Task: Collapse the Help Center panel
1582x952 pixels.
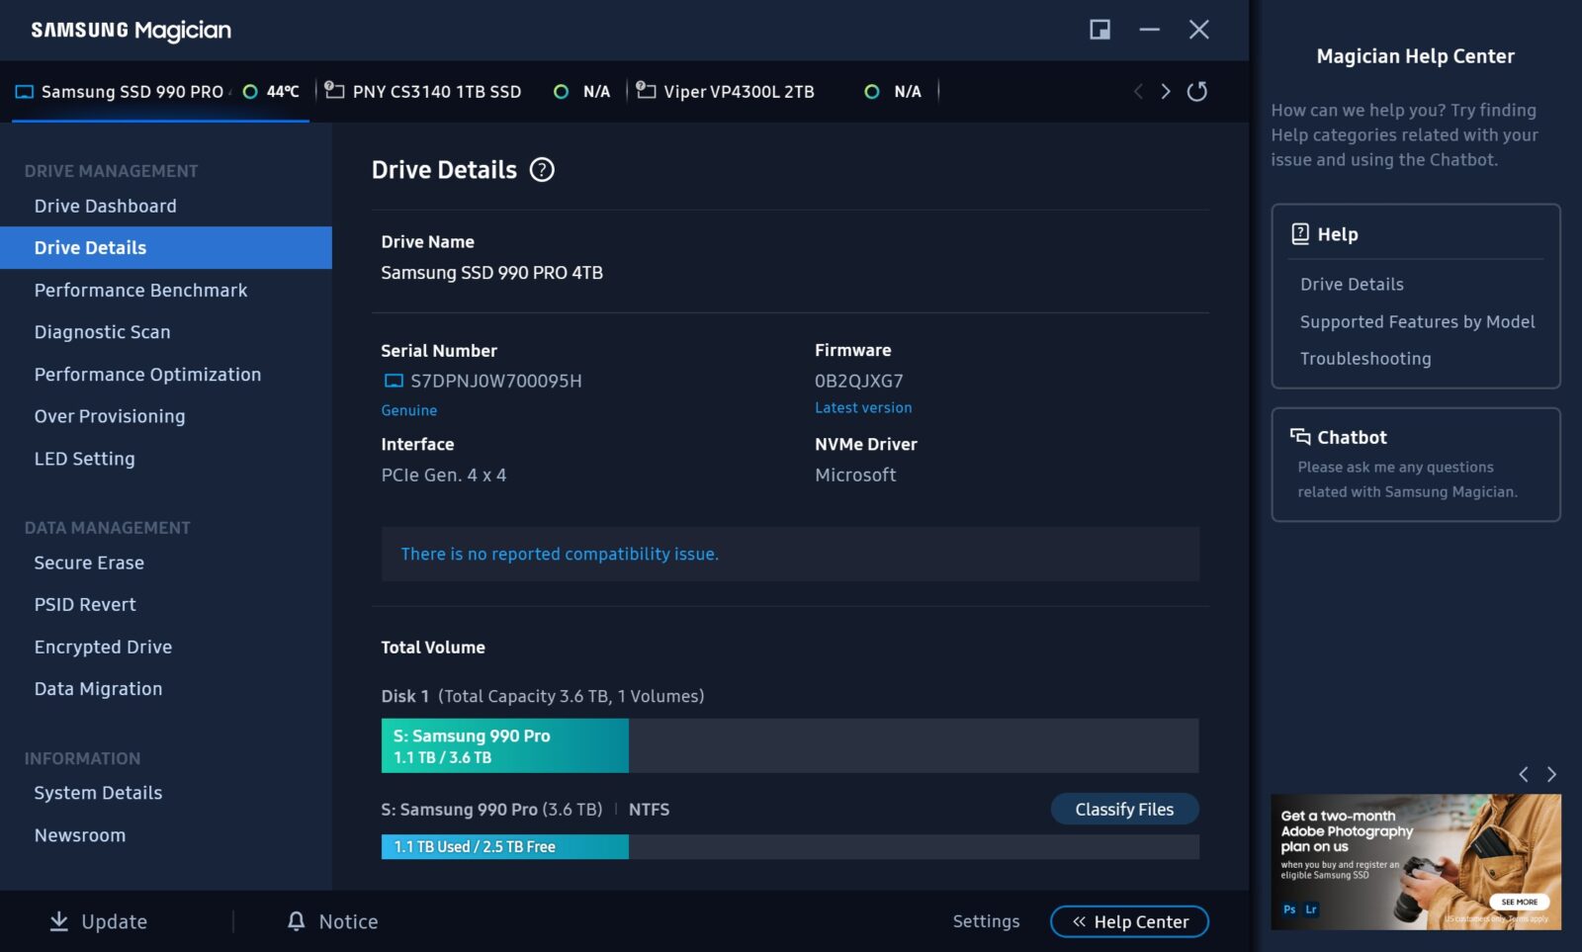Action: tap(1129, 921)
